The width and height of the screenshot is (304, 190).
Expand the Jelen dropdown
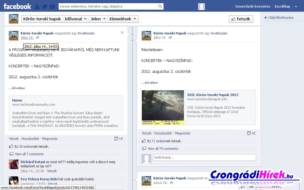point(98,19)
